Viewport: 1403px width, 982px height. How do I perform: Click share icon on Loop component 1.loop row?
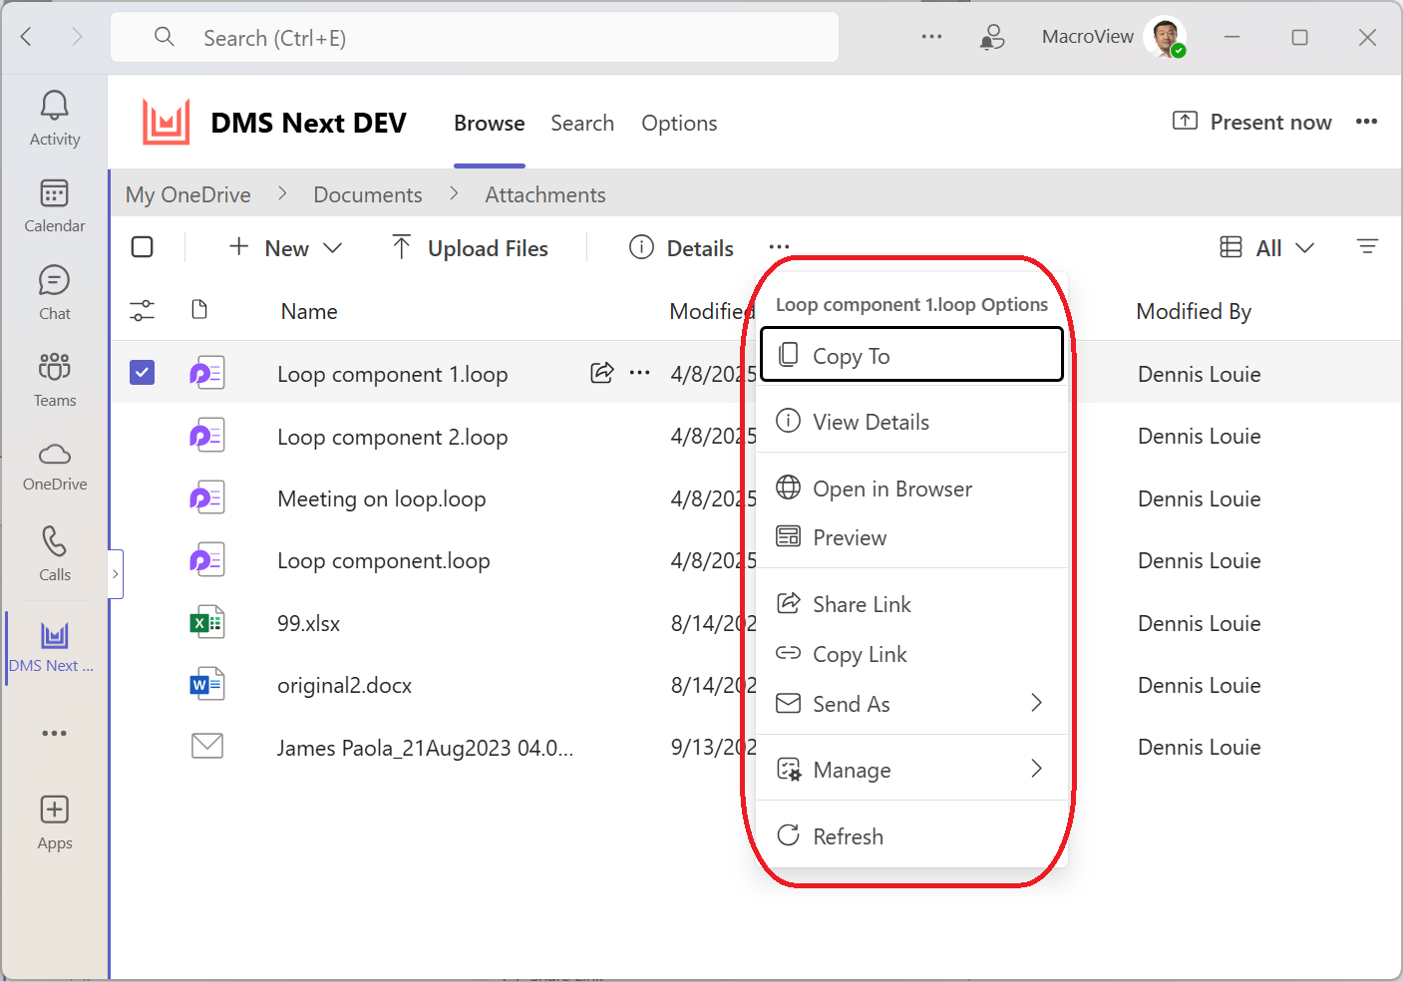coord(602,373)
